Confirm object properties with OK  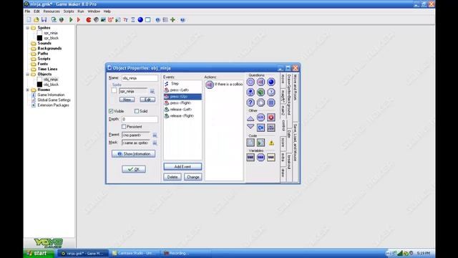click(x=134, y=169)
